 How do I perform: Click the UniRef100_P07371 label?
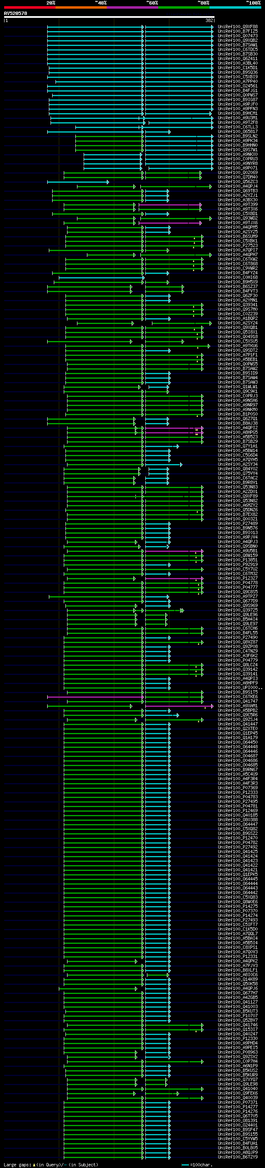coord(238,1102)
